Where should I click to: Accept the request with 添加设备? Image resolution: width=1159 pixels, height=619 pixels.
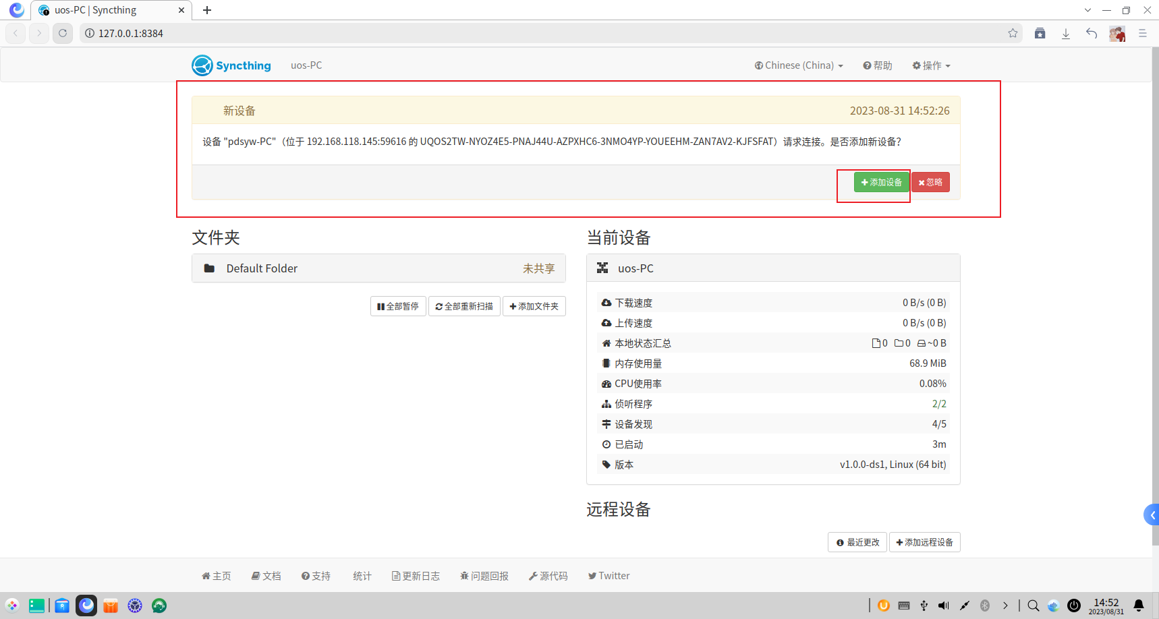click(x=881, y=182)
